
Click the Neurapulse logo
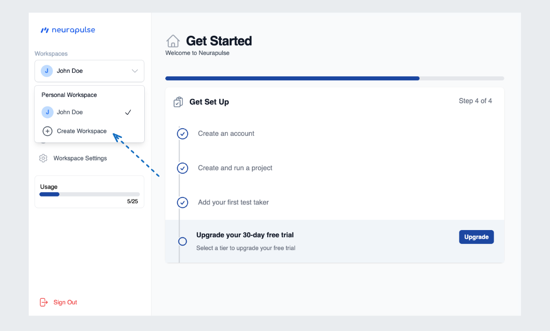(x=68, y=29)
